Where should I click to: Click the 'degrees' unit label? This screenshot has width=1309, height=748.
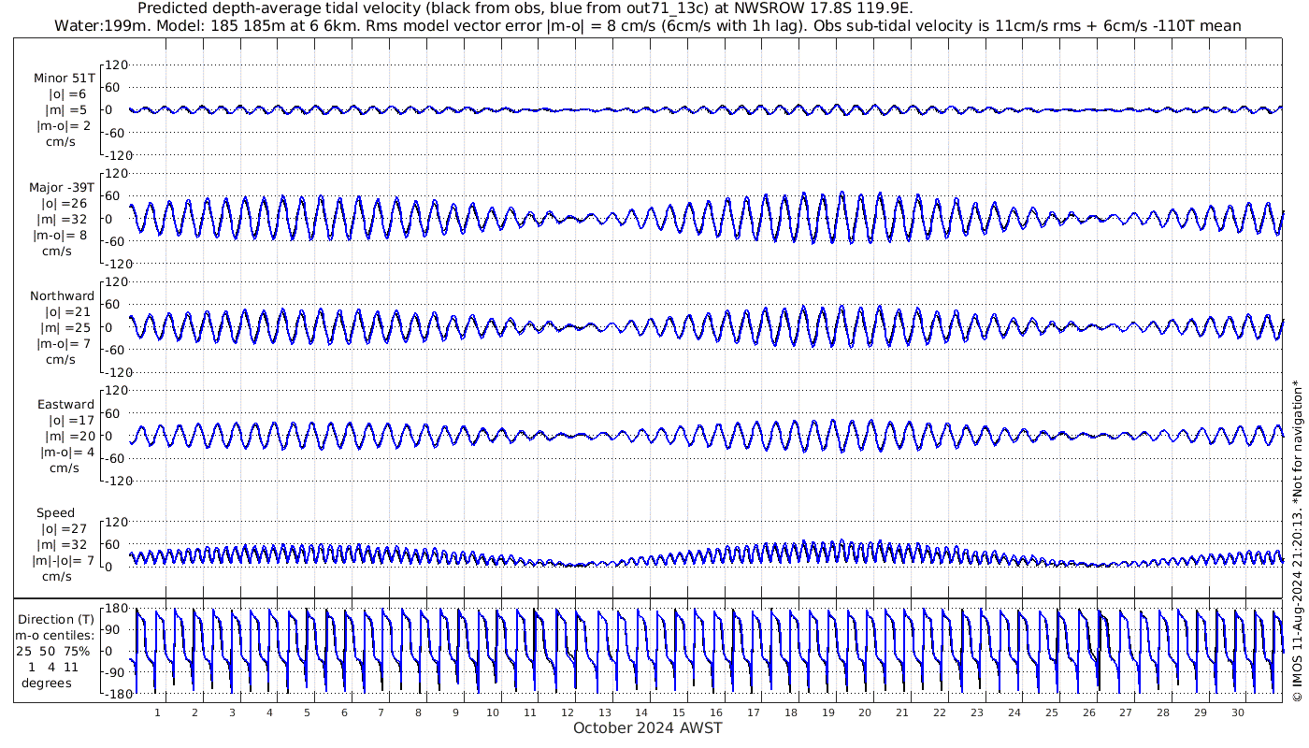[47, 683]
